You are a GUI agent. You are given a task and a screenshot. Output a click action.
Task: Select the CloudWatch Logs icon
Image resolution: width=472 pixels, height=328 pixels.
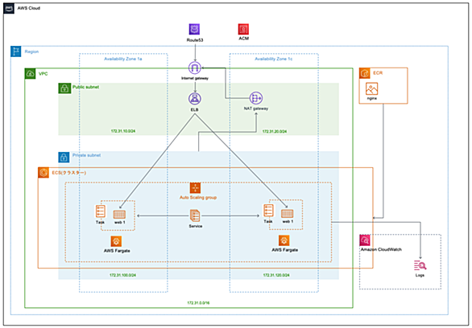click(420, 265)
